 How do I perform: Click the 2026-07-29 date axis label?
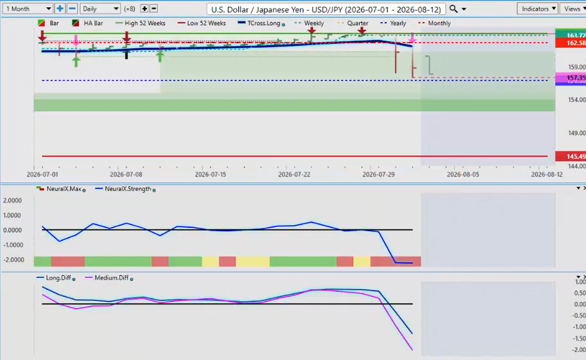click(x=379, y=174)
